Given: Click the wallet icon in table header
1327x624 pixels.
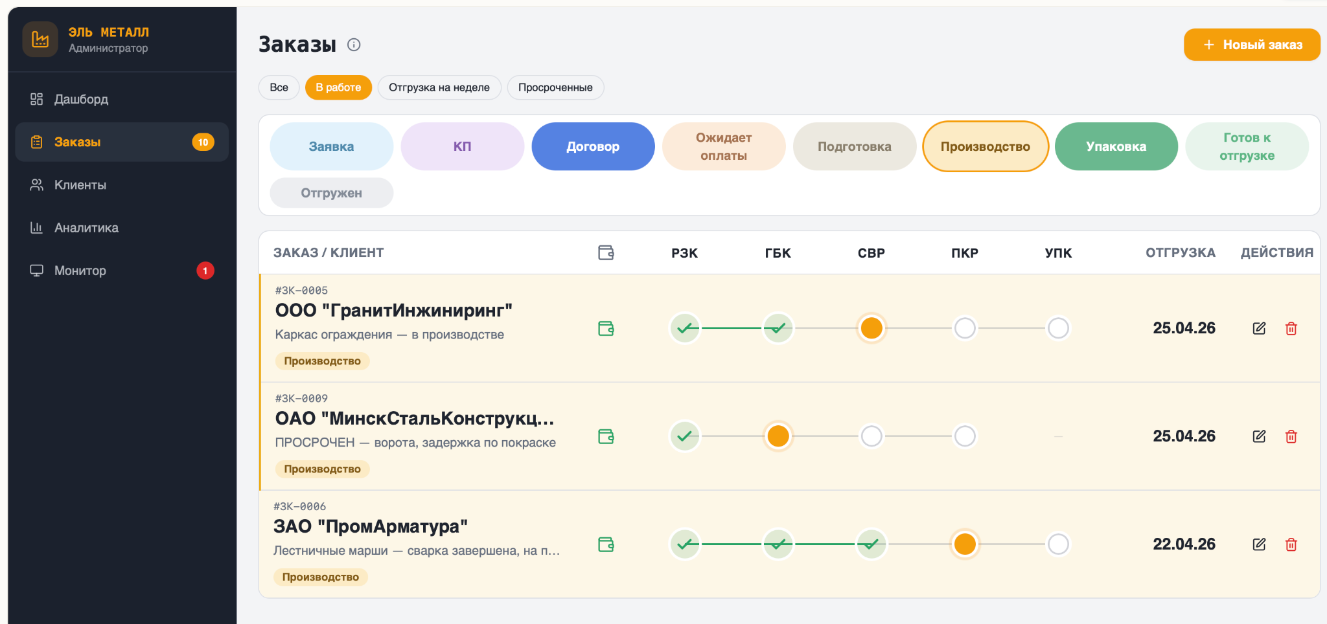Looking at the screenshot, I should coord(606,252).
